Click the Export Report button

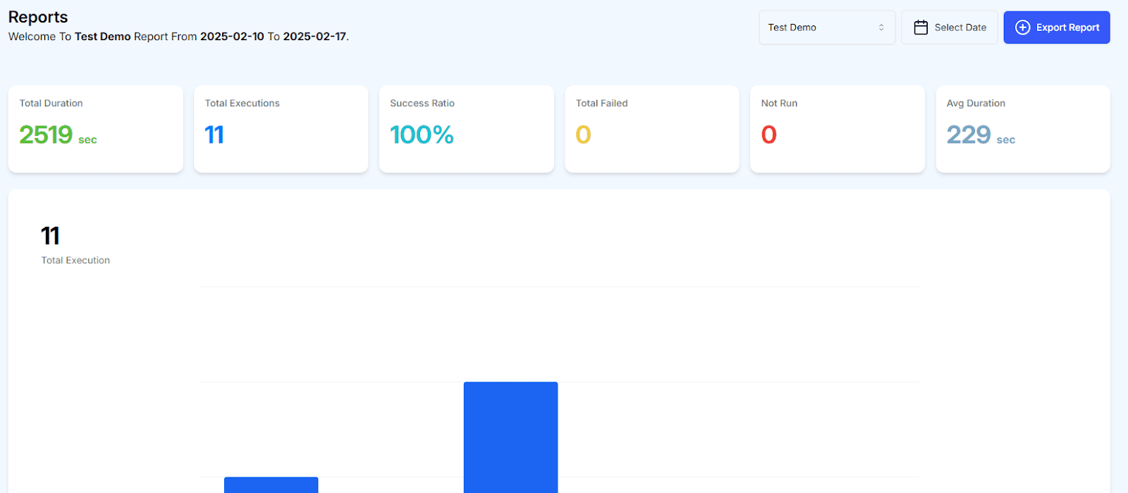(1057, 27)
